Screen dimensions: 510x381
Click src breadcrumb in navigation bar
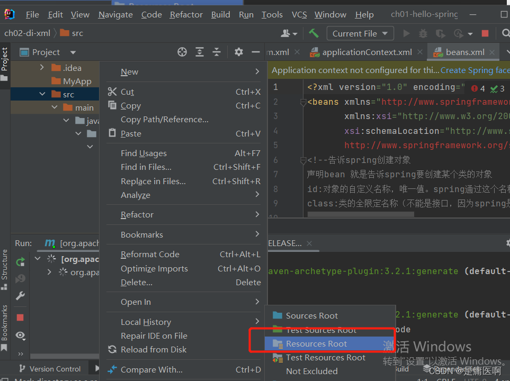pos(72,33)
